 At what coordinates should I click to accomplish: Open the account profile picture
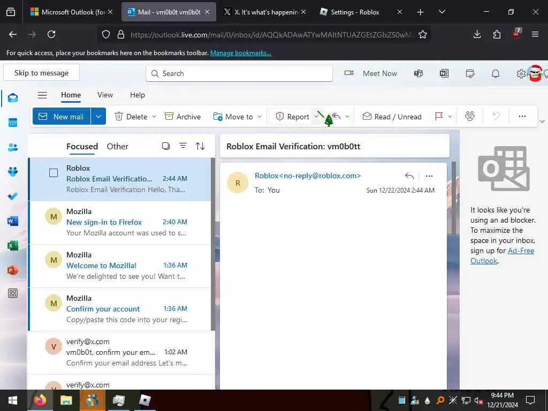coord(535,73)
